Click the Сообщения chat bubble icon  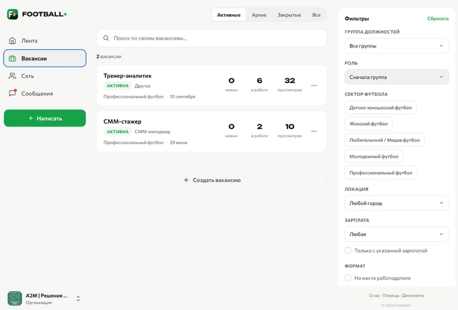pyautogui.click(x=12, y=93)
